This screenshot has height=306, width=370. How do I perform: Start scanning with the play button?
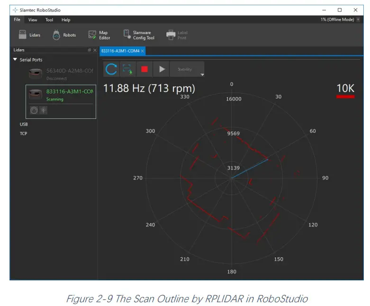coord(162,69)
